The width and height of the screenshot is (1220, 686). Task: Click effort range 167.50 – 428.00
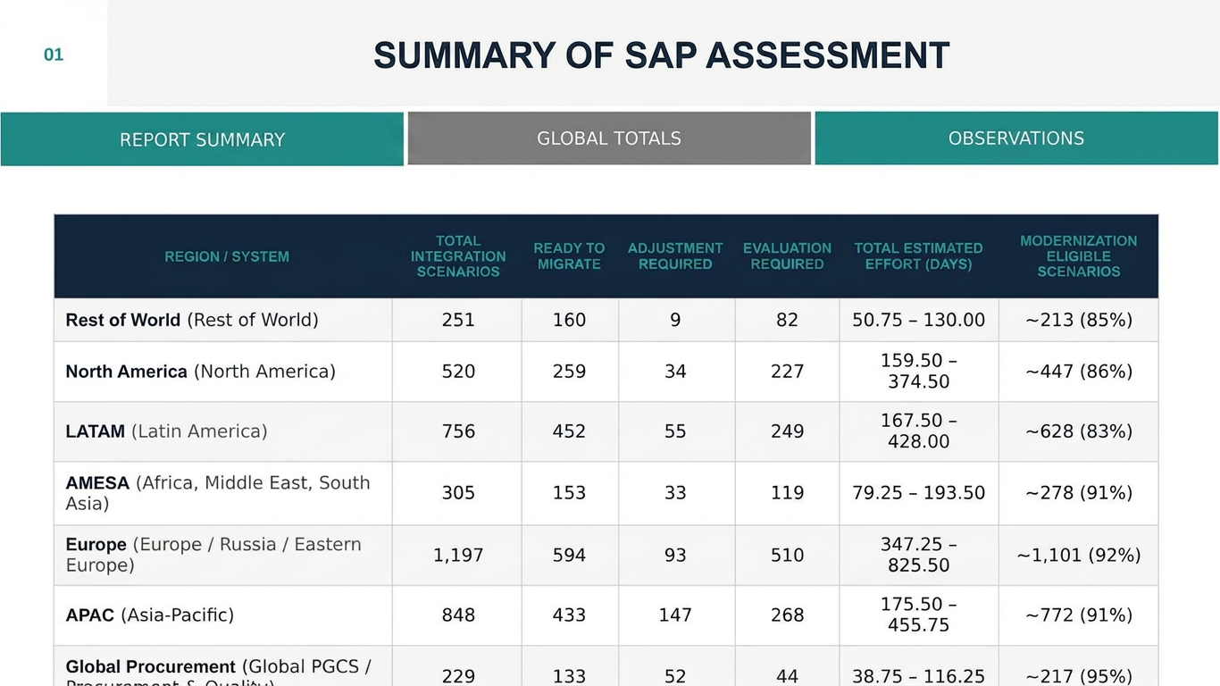[x=918, y=431]
